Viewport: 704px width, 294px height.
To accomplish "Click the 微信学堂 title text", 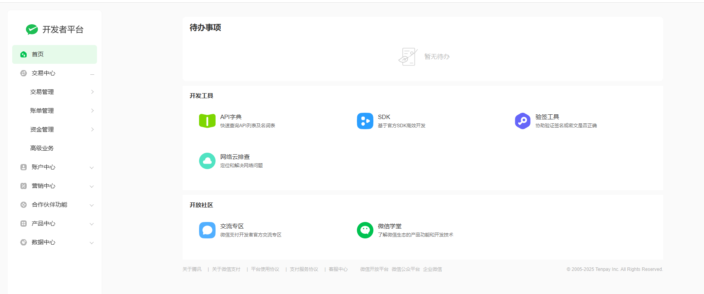I will pos(389,226).
